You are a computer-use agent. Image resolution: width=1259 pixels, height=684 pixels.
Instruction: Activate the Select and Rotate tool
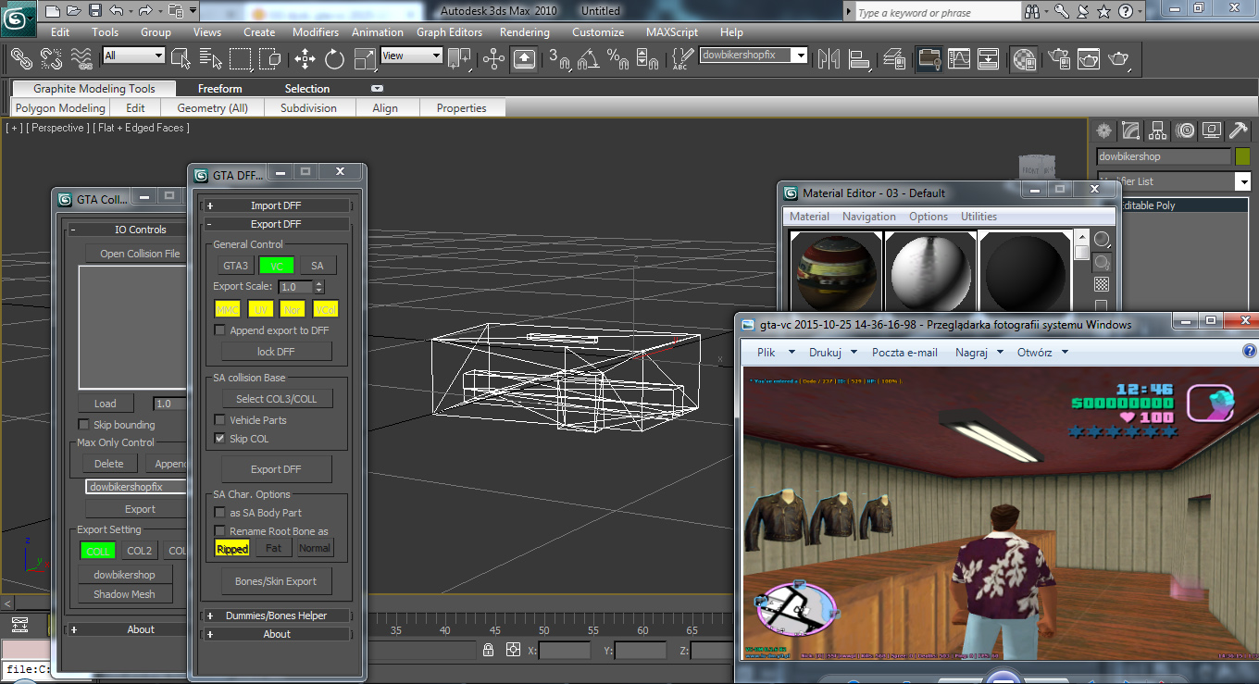(x=334, y=59)
